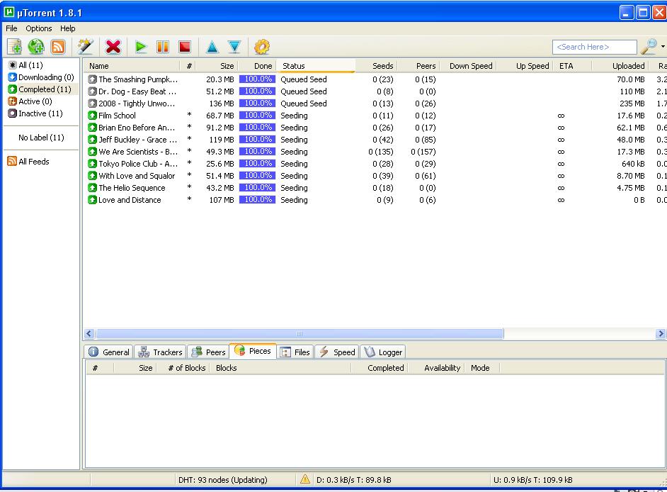Move torrent up the queue arrow
Screen dimensions: 667x492
212,46
